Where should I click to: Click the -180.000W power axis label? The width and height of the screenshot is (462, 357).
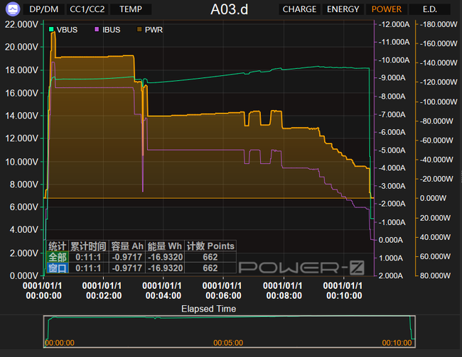439,24
